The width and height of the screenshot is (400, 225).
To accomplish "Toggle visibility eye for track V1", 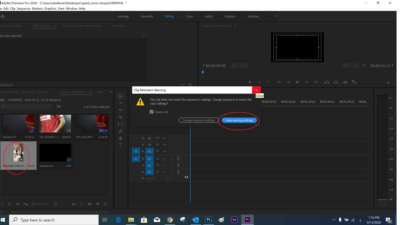I will 164,151.
